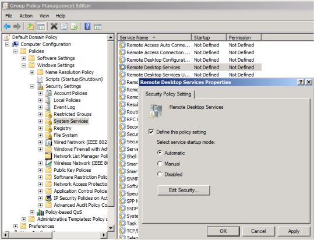This screenshot has height=240, width=314.
Task: Expand the Account Policies node
Action: [40, 93]
